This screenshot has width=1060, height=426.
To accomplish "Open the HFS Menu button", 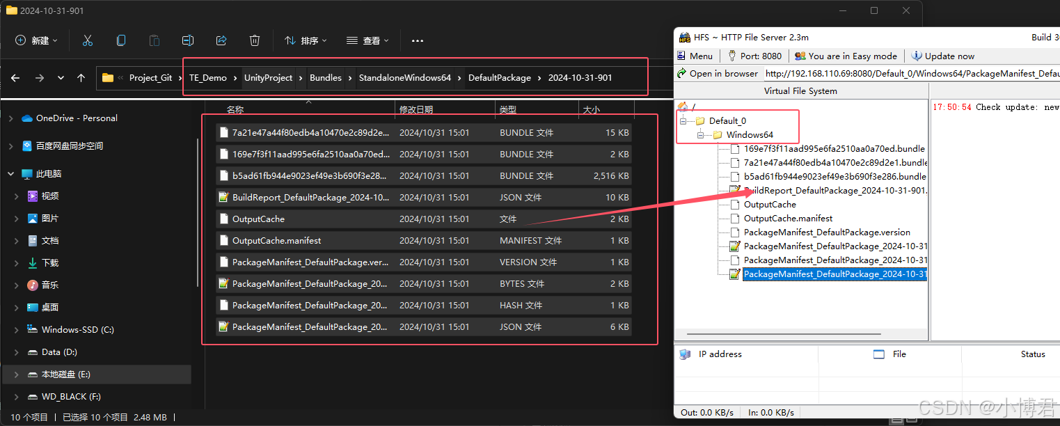I will click(x=695, y=56).
